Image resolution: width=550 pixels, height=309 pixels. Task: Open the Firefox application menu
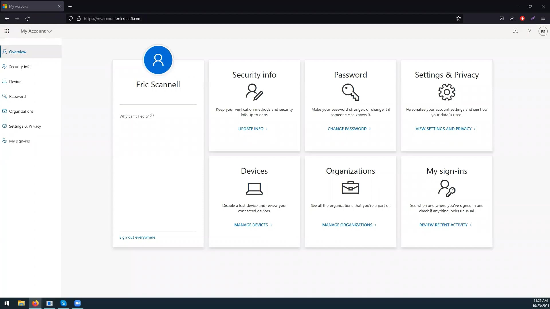543,18
